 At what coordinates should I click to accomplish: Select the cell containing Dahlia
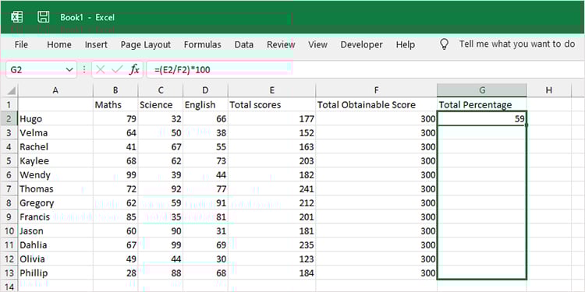[55, 245]
